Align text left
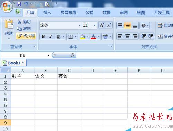Viewport: 173px width, 131px height. click(120, 36)
